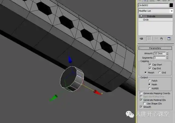Screen dimensions: 175x123
Task: Open the object color swatch
Action: pos(171,5)
